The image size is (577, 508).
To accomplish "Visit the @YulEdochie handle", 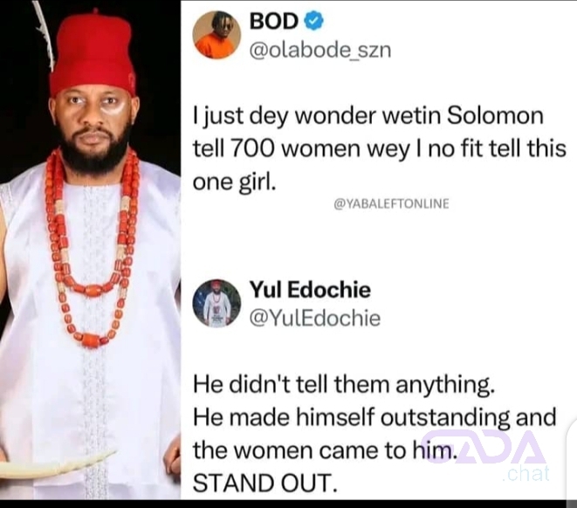I will pos(315,319).
